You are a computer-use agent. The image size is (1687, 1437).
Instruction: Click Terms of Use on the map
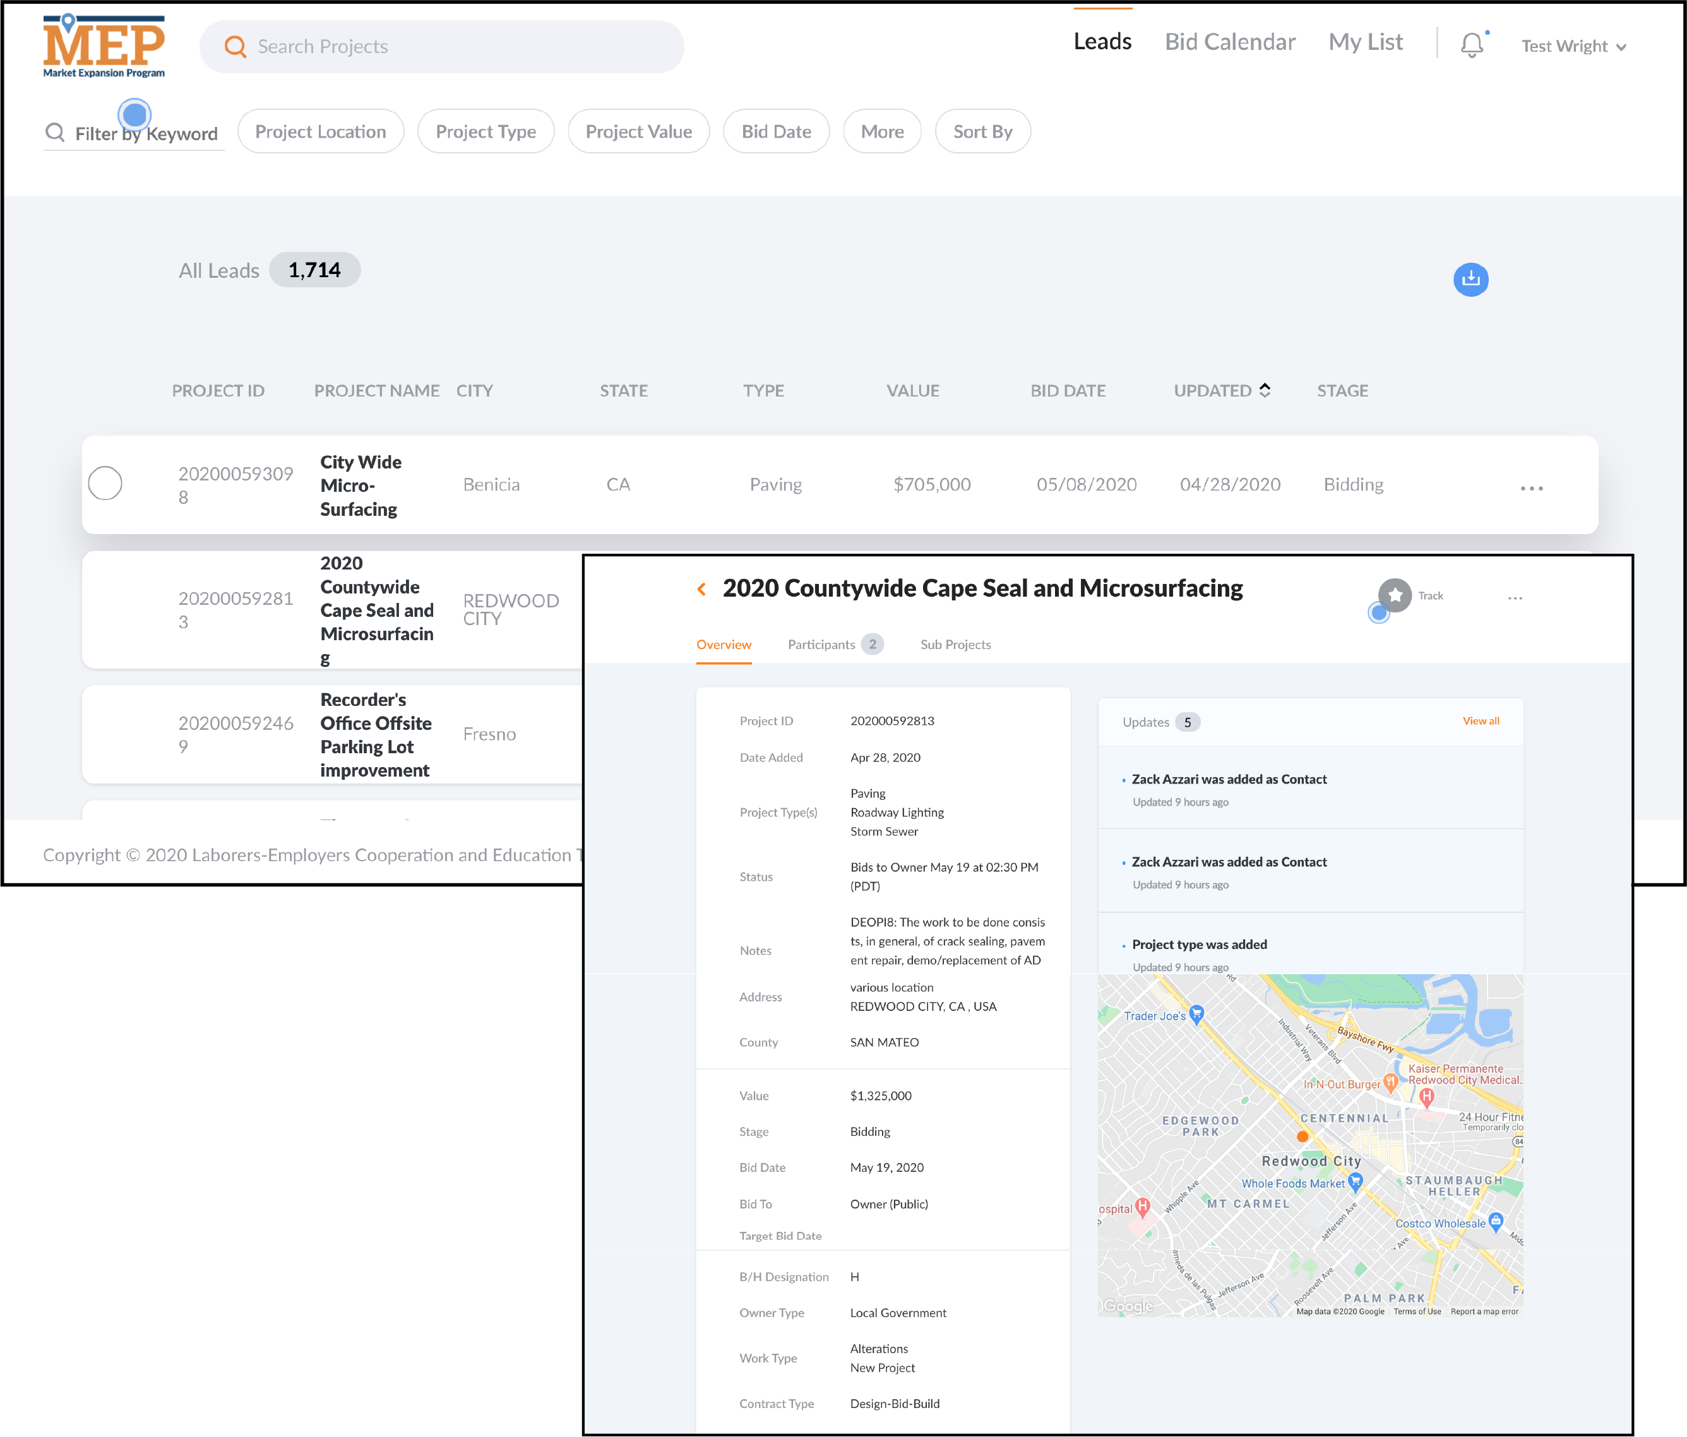pos(1417,1311)
